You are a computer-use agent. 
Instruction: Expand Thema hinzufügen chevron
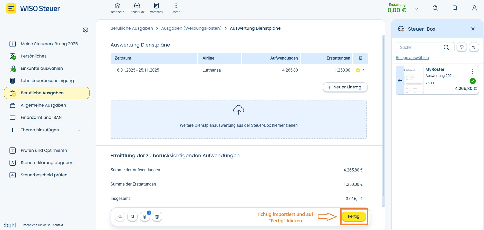tap(79, 130)
